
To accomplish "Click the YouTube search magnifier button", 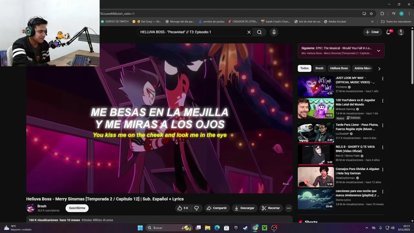I will (x=259, y=32).
